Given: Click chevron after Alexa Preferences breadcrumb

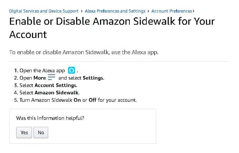Looking at the screenshot, I should tap(148, 11).
